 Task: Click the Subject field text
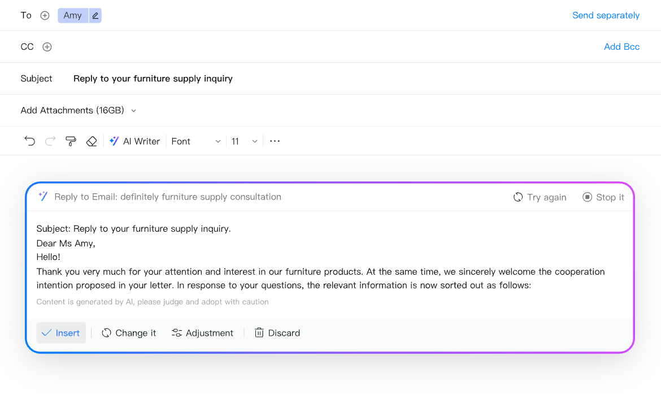click(153, 79)
